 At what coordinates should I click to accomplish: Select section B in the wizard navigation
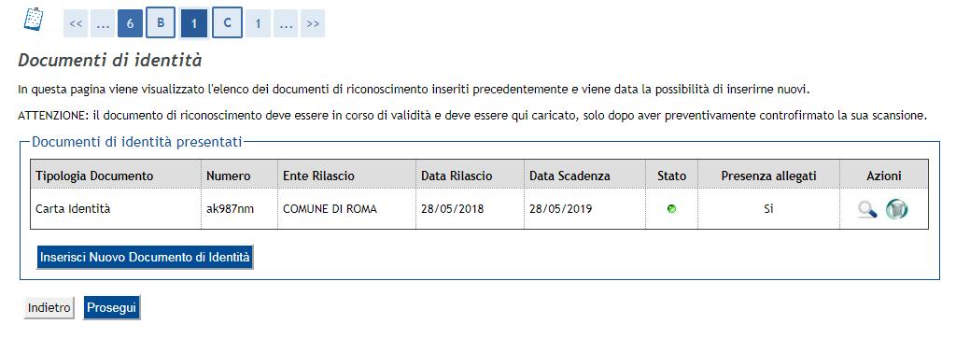coord(161,23)
